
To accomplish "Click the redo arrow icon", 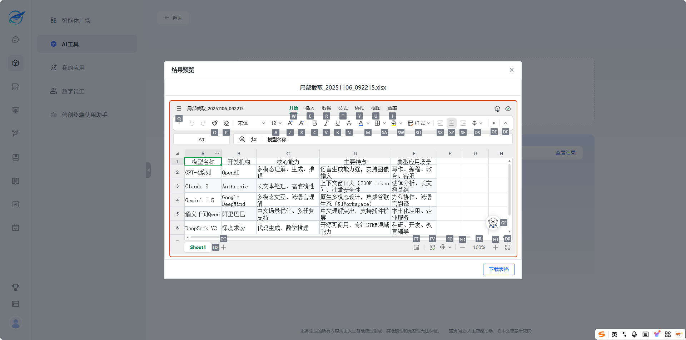I will click(203, 123).
